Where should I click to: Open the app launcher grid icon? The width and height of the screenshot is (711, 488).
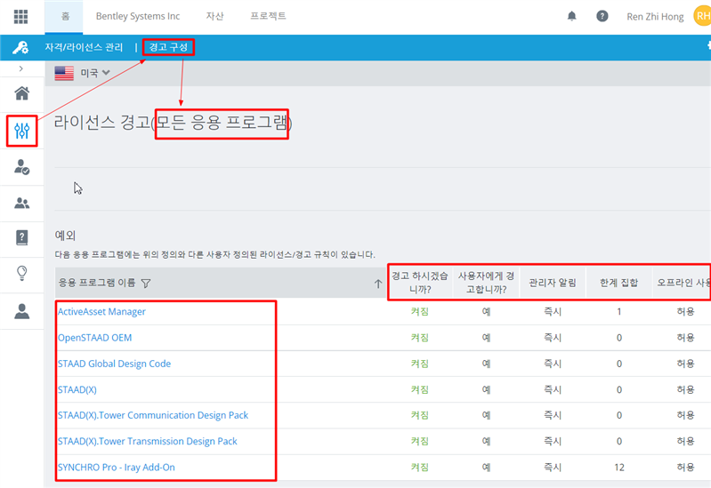click(x=20, y=16)
